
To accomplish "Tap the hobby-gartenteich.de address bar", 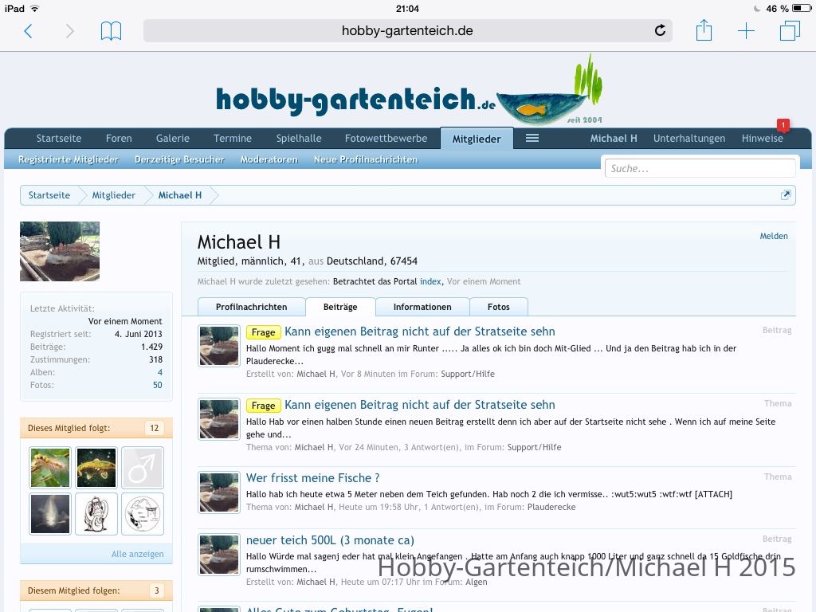I will (407, 31).
